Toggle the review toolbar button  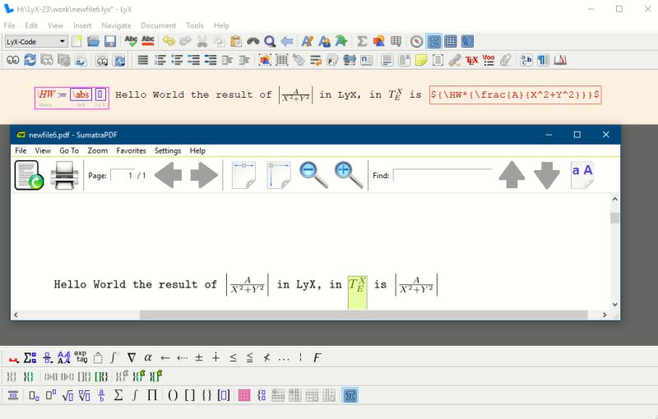tap(467, 41)
